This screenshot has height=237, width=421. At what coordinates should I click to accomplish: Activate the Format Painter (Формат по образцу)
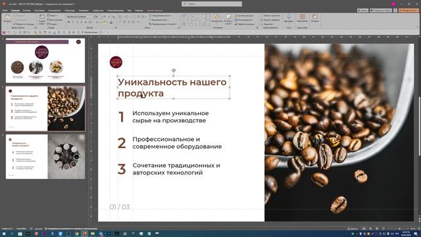click(x=24, y=24)
